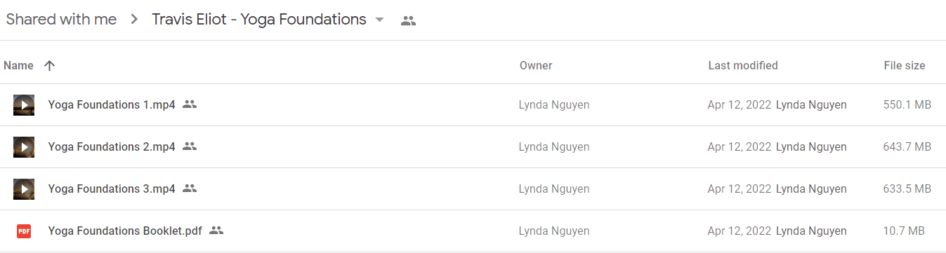Click the video thumbnail icon of Yoga Foundations 2.mp4

(x=24, y=147)
